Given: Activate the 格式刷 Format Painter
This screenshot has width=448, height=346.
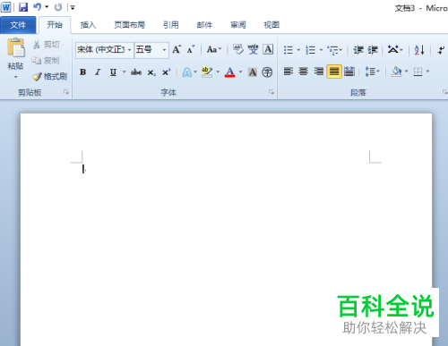Looking at the screenshot, I should 49,77.
